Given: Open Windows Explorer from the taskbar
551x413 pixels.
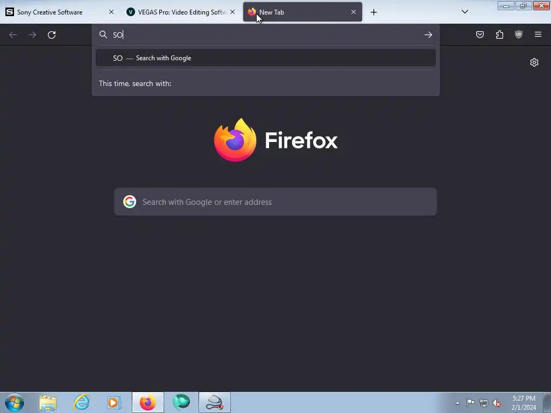Looking at the screenshot, I should tap(48, 403).
